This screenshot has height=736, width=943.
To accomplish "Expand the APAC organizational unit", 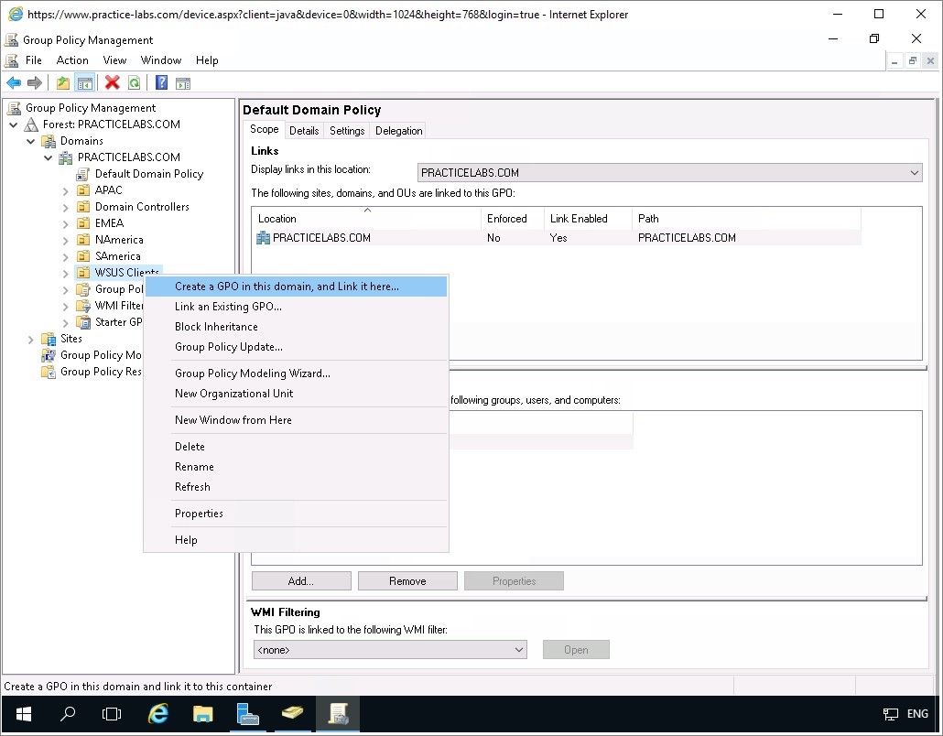I will 66,190.
